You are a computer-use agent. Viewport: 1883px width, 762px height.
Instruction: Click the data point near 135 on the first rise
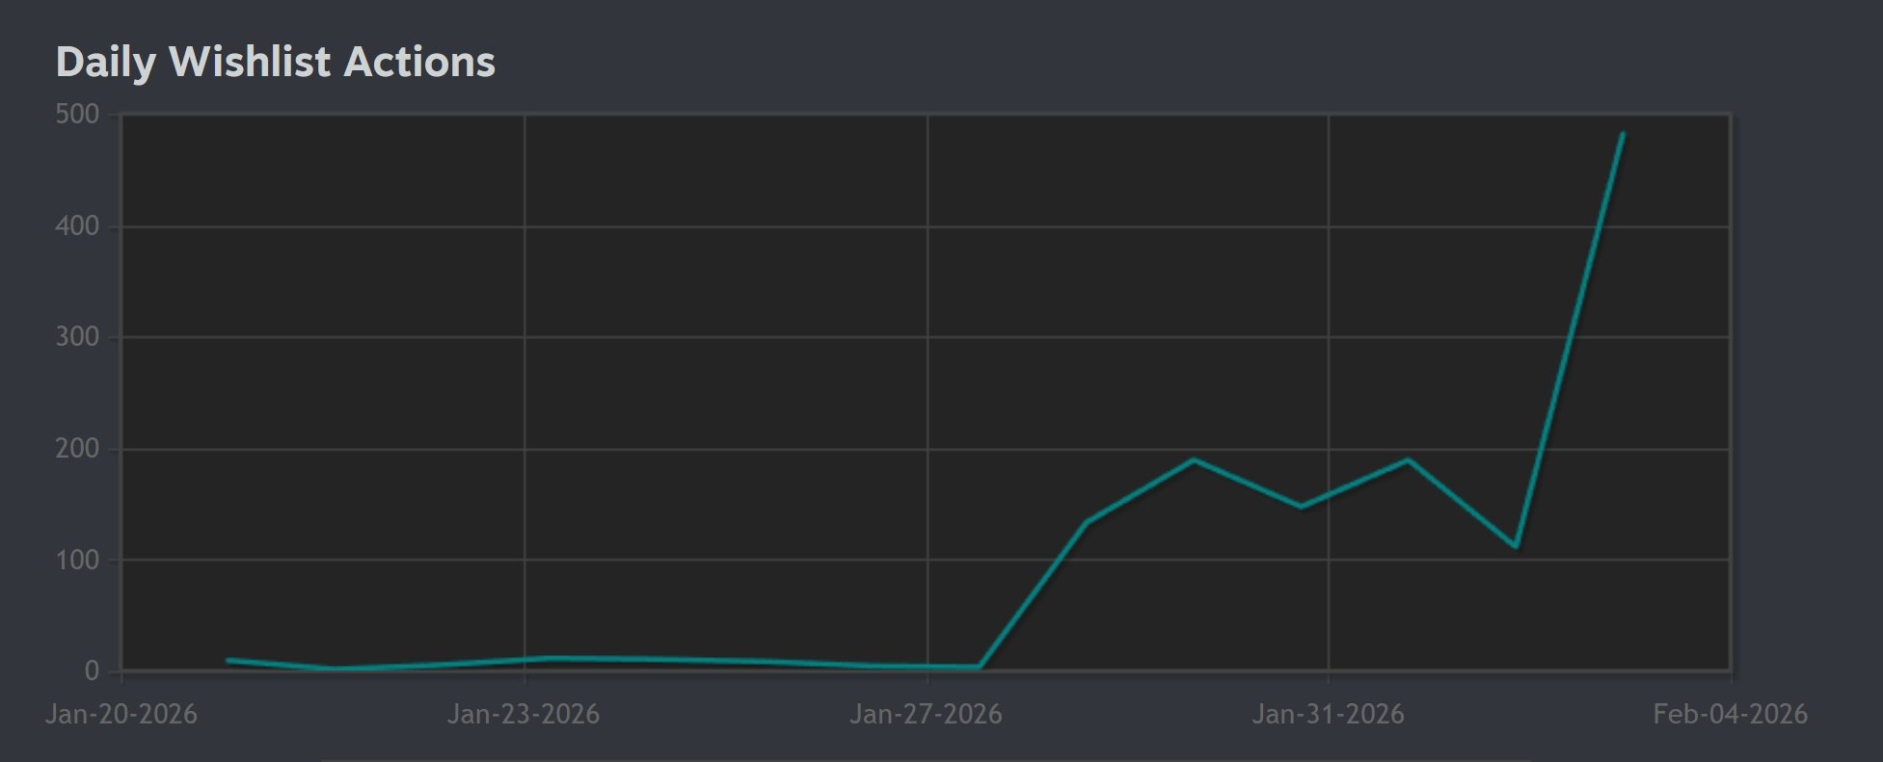click(x=1087, y=522)
